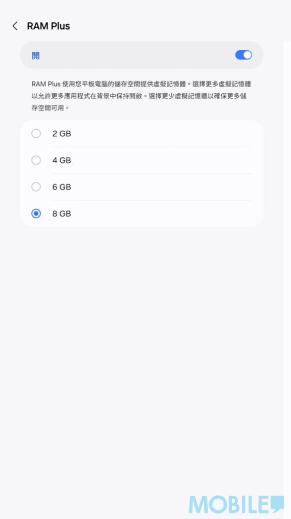Click the blue '開' status label
Image resolution: width=291 pixels, height=519 pixels.
[x=36, y=55]
